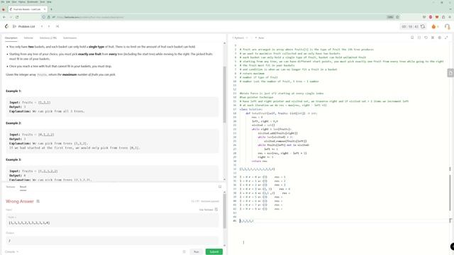Click the green Submit button

pos(214,252)
